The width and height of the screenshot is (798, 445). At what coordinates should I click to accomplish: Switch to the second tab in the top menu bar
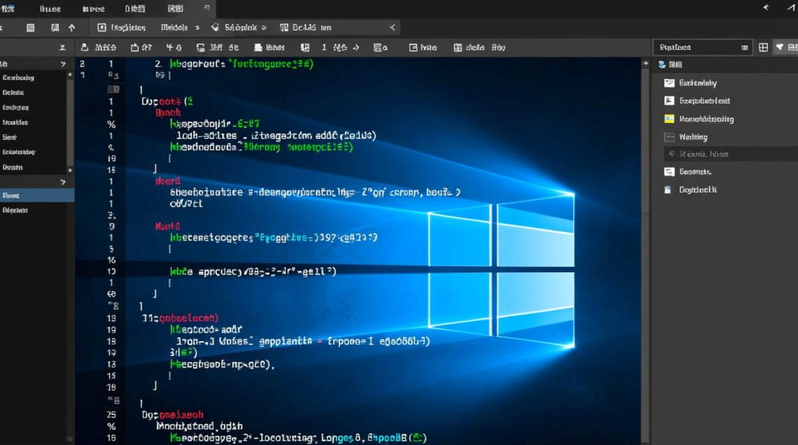coord(50,8)
